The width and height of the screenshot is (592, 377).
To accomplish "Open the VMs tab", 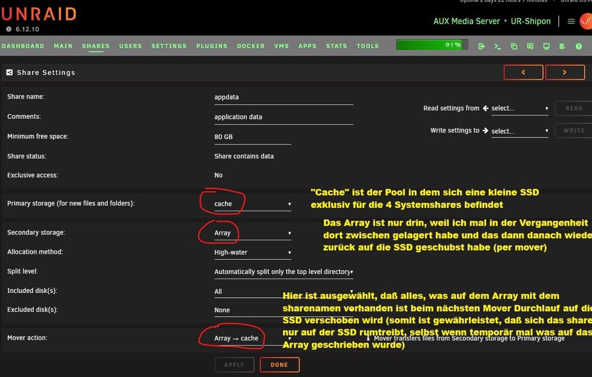I will 282,46.
